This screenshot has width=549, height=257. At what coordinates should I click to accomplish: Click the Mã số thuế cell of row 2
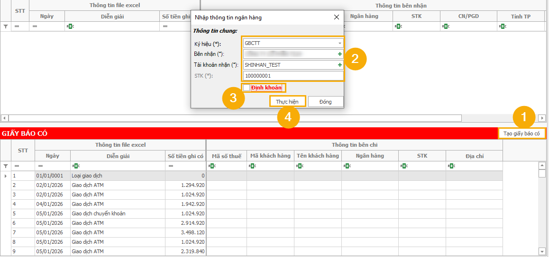click(227, 185)
